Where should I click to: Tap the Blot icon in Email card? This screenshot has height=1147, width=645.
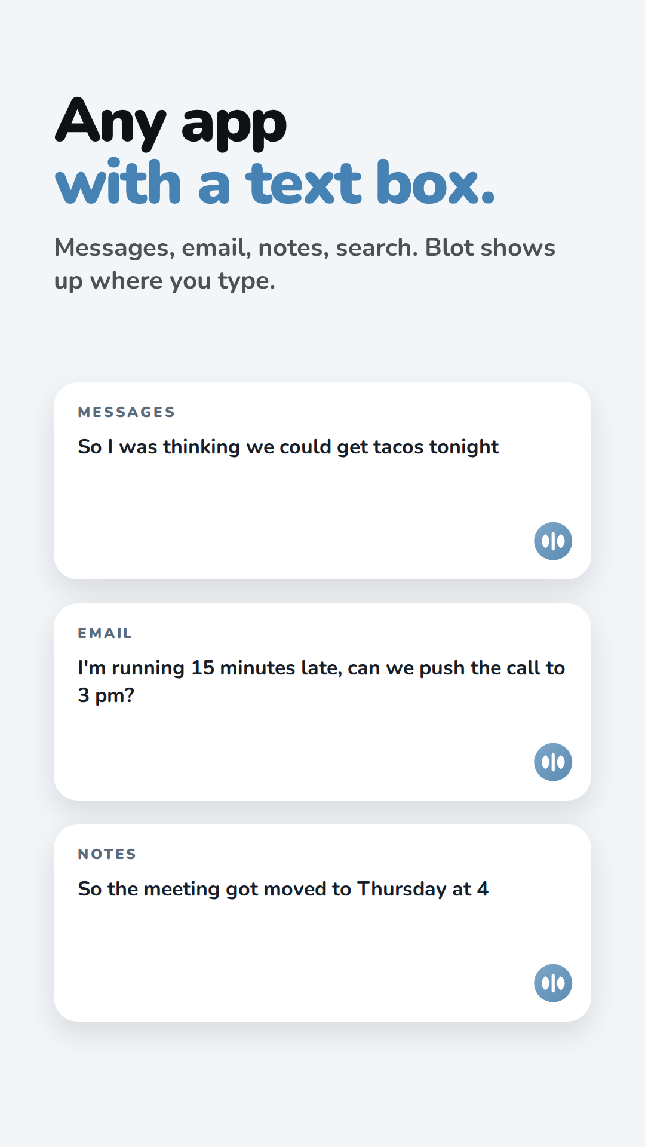553,762
